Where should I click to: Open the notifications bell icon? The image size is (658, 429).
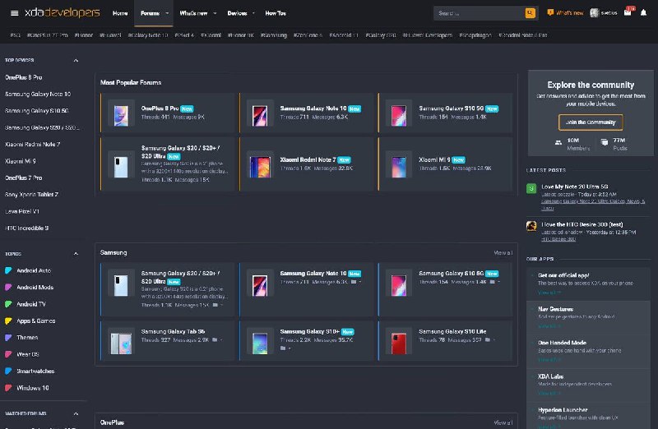coord(643,12)
